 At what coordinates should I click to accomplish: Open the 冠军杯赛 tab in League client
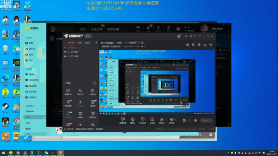tap(113, 29)
